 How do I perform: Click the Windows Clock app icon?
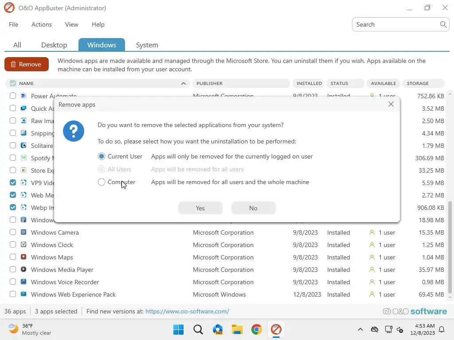23,244
